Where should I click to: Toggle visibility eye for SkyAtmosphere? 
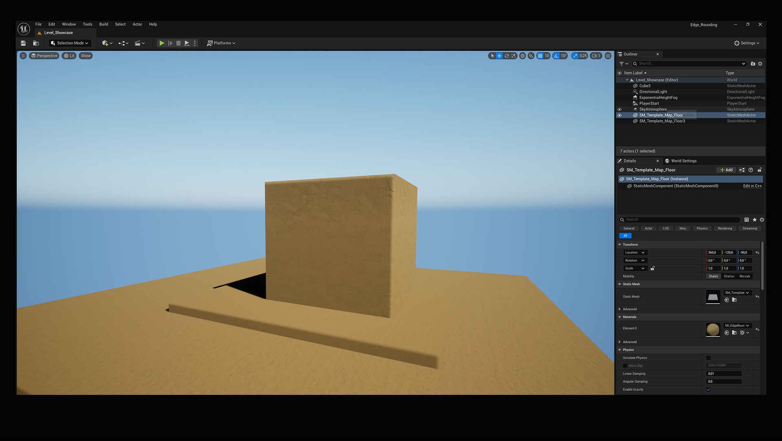coord(620,110)
